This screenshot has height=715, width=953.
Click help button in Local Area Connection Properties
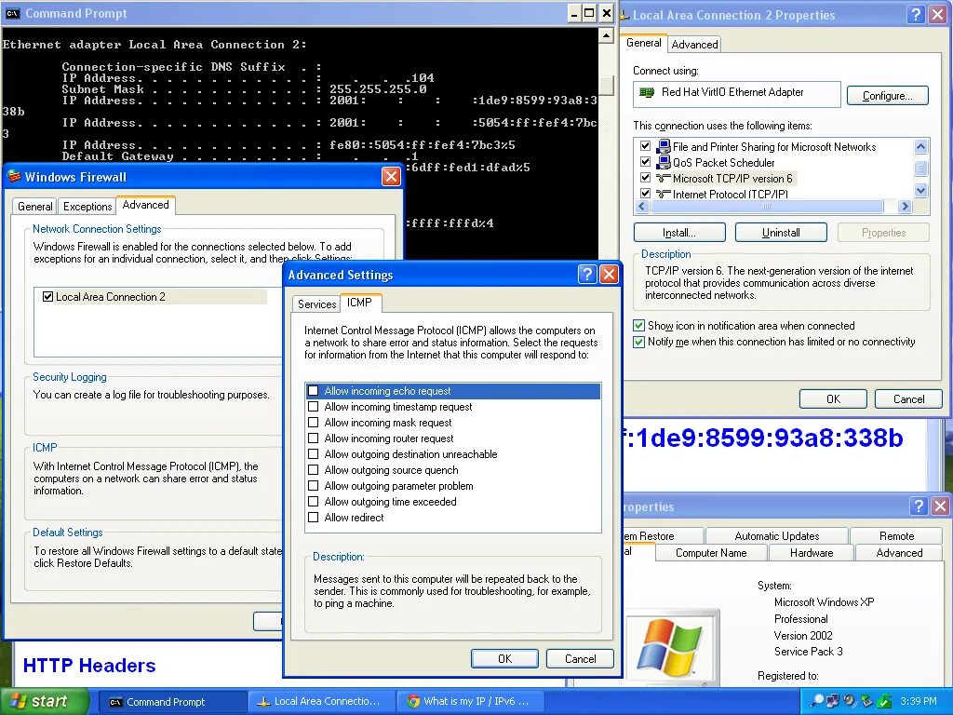916,15
